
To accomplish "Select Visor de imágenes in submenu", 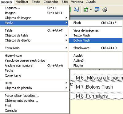I will pos(96,30).
